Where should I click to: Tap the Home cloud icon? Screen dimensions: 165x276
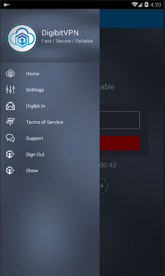(10, 73)
